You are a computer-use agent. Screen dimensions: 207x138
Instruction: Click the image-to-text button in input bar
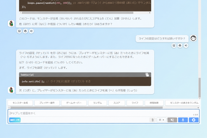(x=15, y=120)
